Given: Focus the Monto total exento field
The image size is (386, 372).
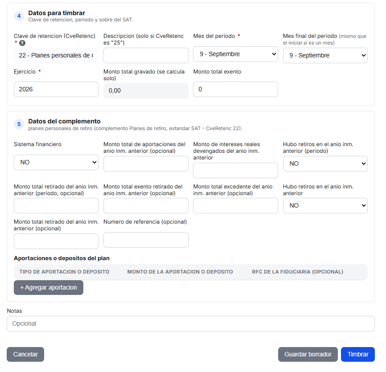Looking at the screenshot, I should coord(235,89).
